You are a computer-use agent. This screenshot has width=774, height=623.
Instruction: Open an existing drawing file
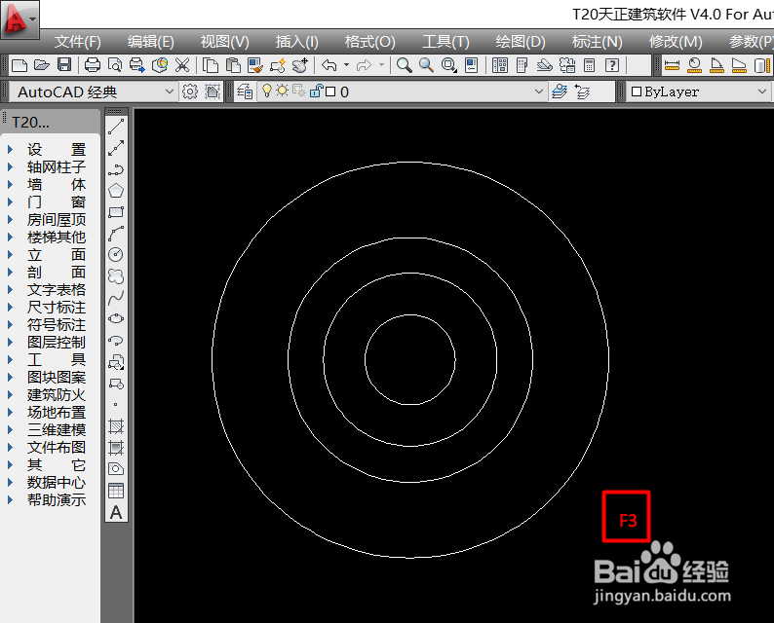[42, 65]
